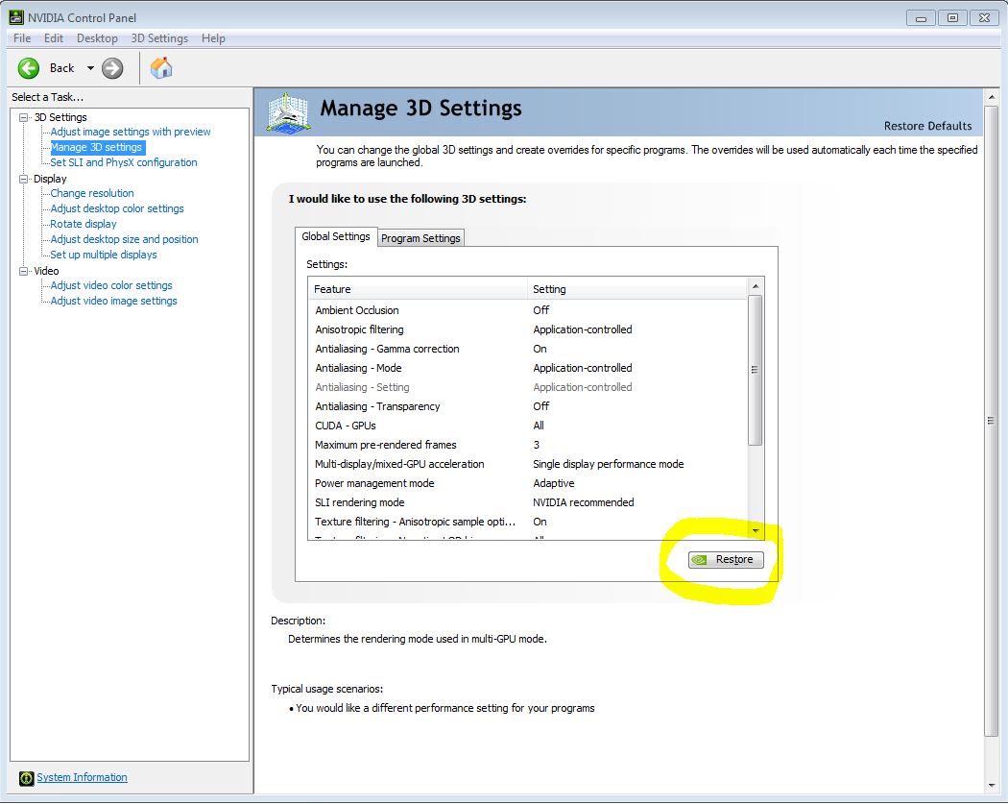Click the System Information icon
The height and width of the screenshot is (804, 1008).
(26, 778)
